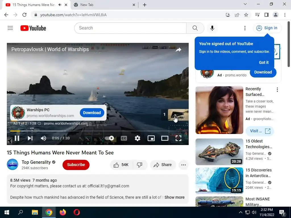This screenshot has width=291, height=218.
Task: Enter full screen mode
Action: [178, 138]
